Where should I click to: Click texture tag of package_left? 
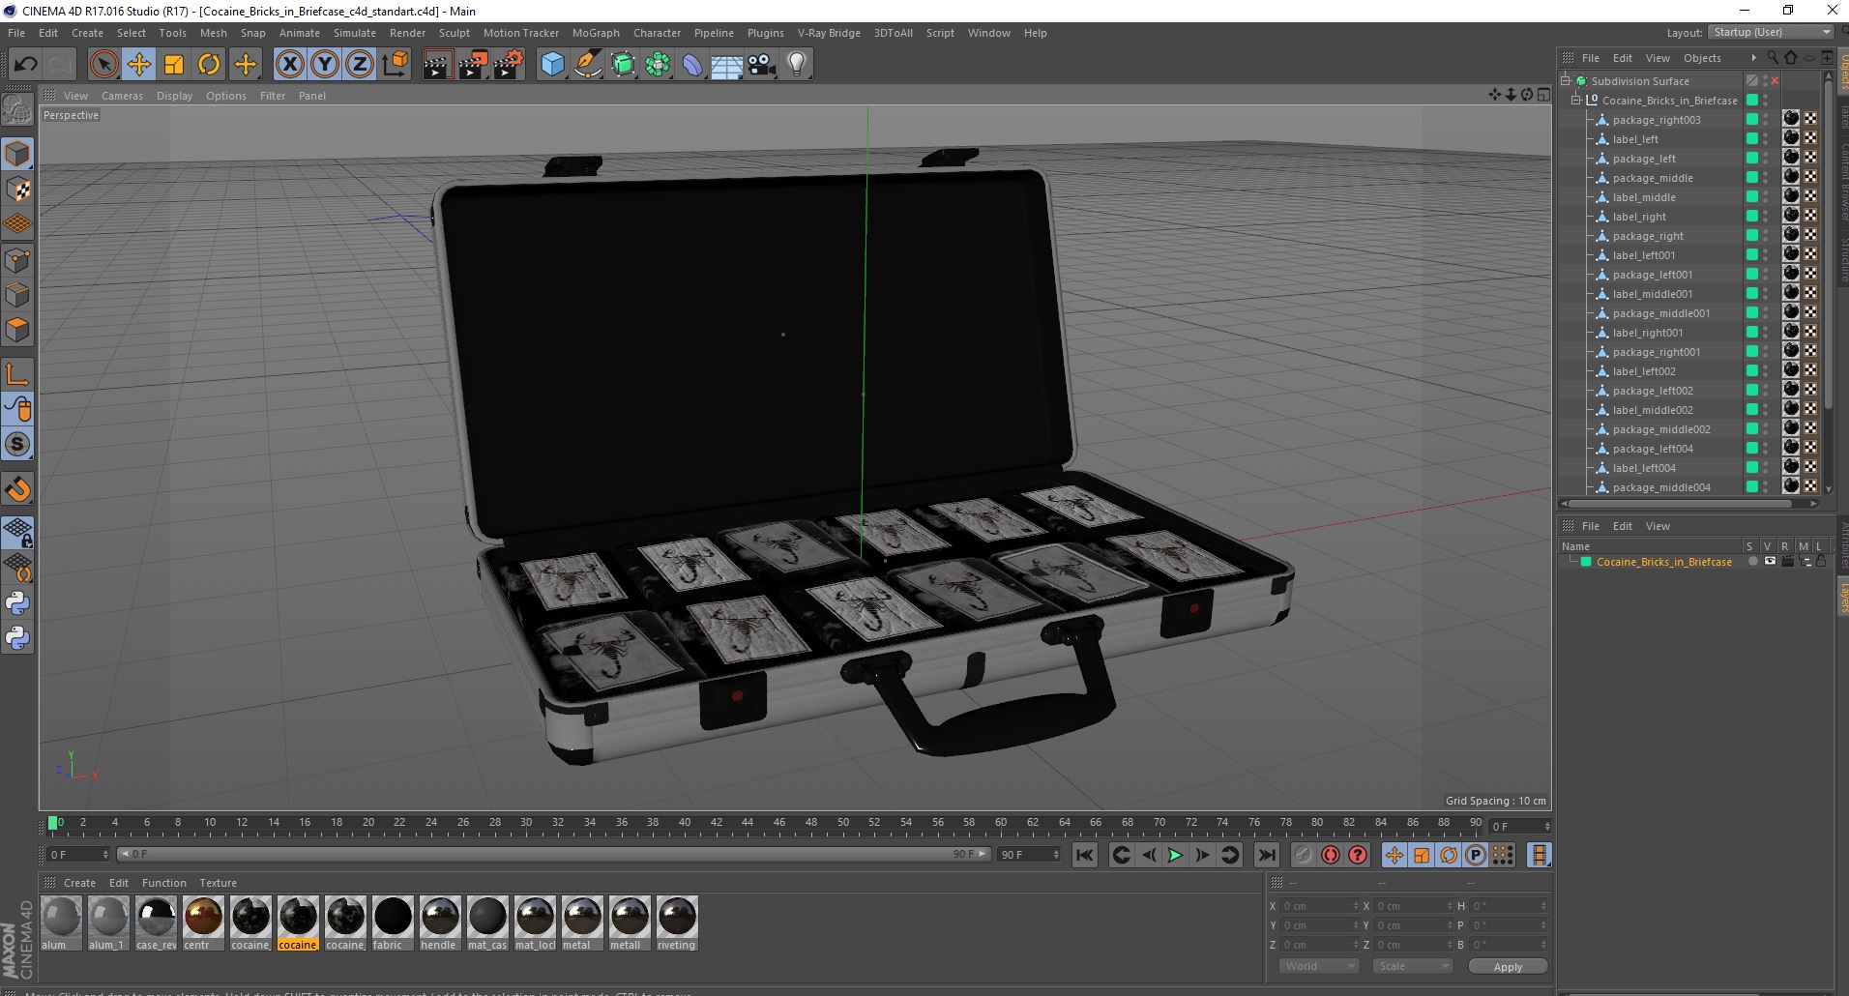(1791, 158)
